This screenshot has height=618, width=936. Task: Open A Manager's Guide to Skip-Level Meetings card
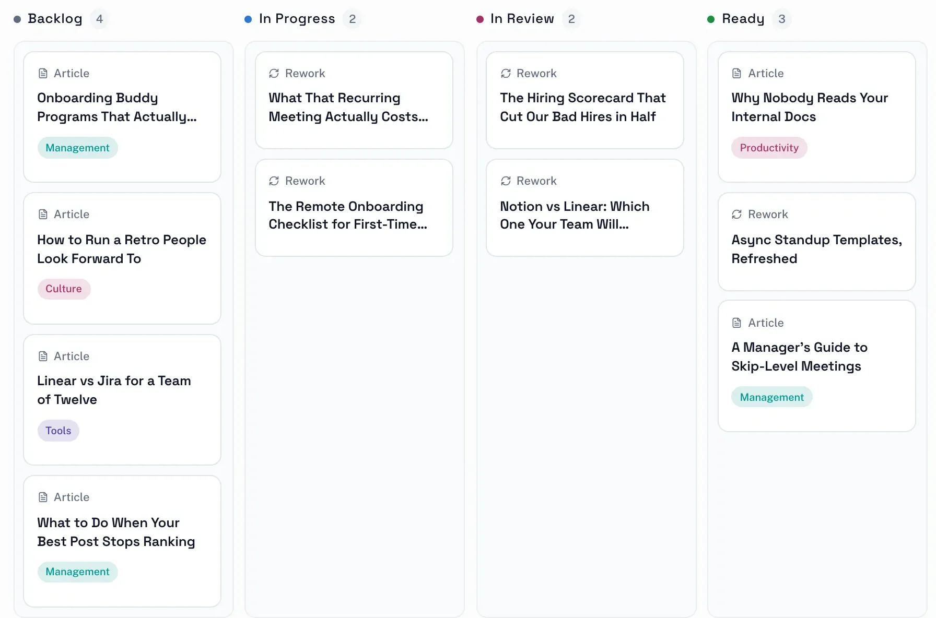click(799, 357)
